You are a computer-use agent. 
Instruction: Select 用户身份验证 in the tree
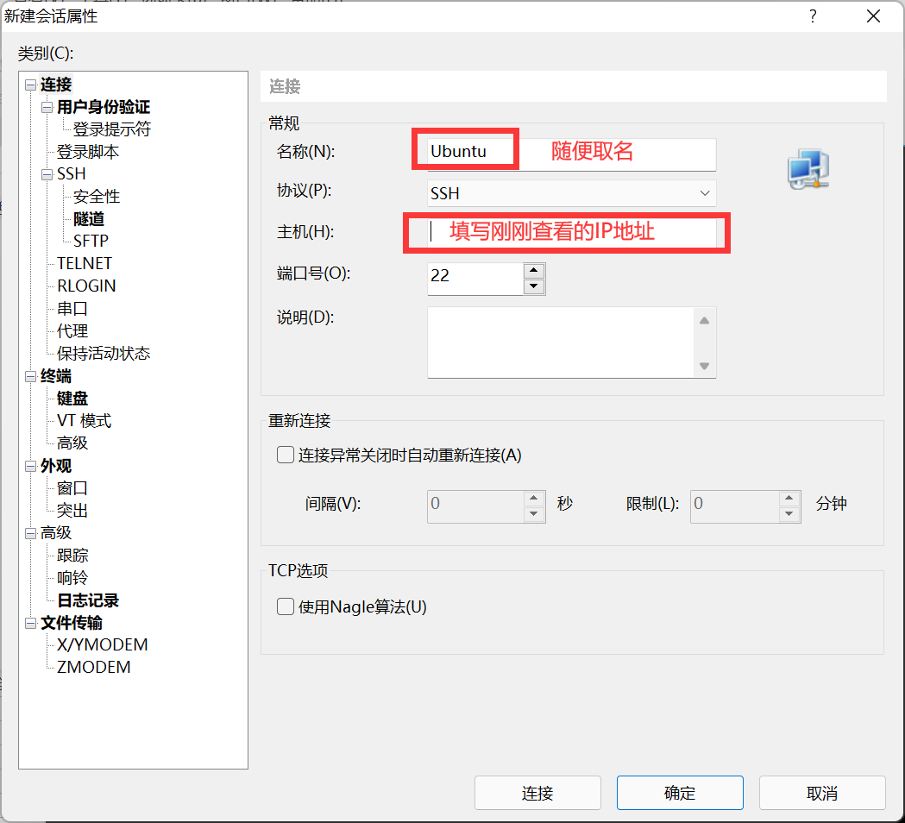104,107
